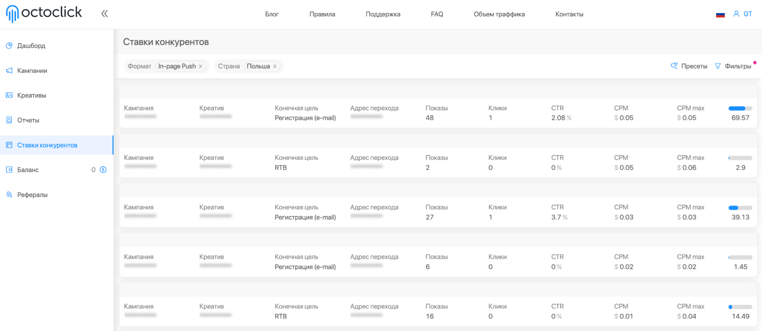Remove the In-page Push format filter

pyautogui.click(x=201, y=66)
